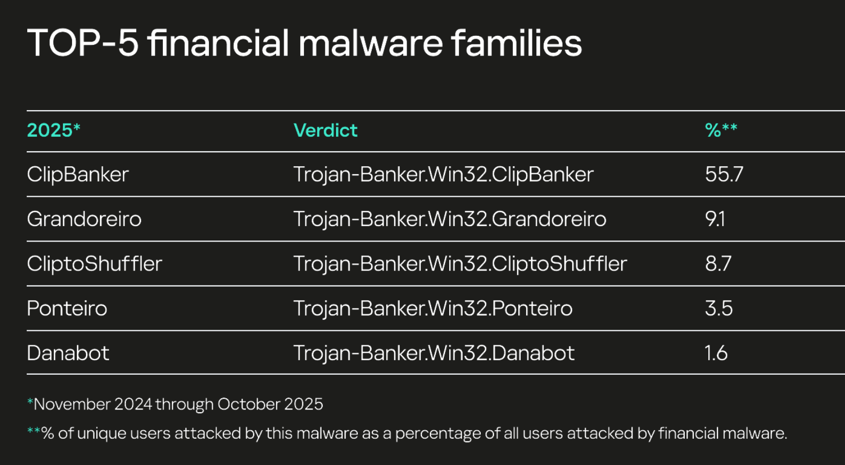Click the Trojan-Banker.Win32.Grandoreiro verdict text
Screen dimensions: 845x465
(450, 219)
